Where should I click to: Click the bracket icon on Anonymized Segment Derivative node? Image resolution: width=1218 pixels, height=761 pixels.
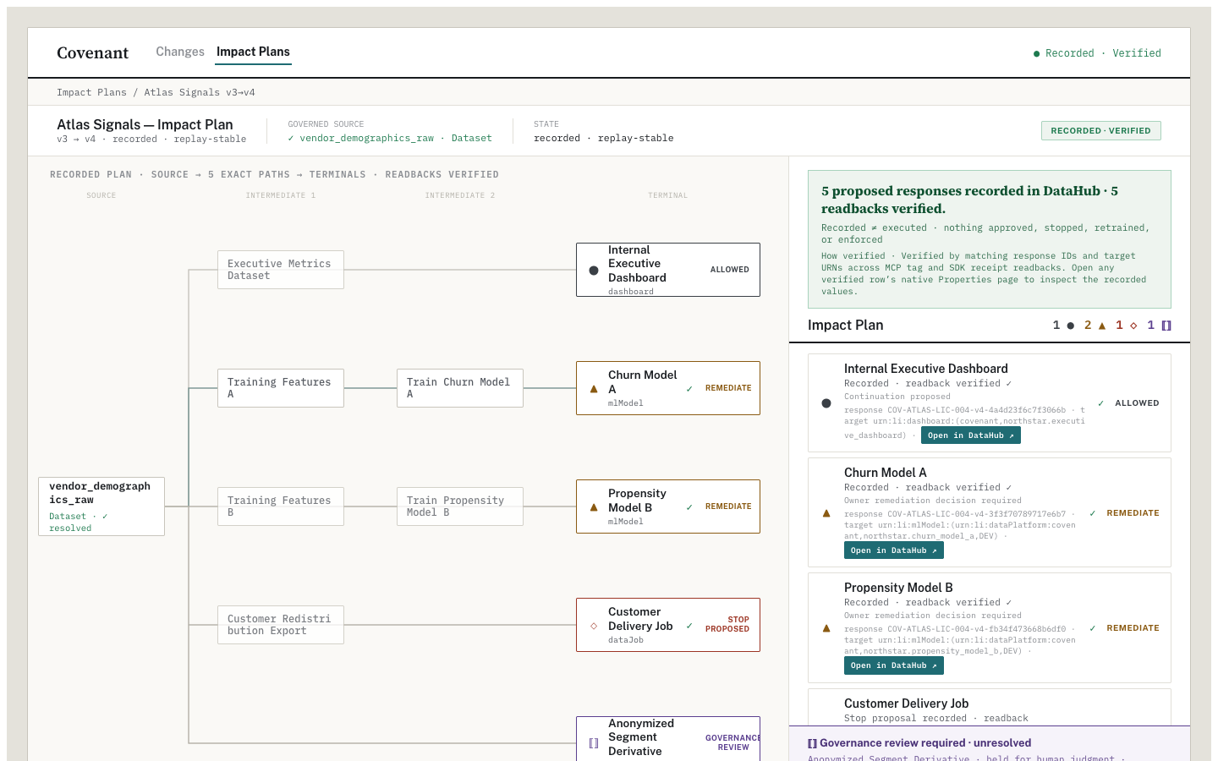[x=594, y=744]
